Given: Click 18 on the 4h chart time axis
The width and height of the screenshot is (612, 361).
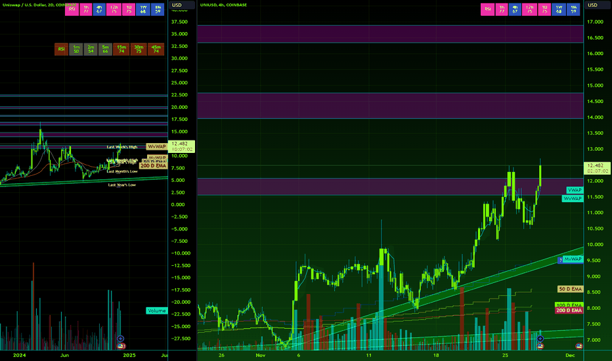Looking at the screenshot, I should pos(436,355).
